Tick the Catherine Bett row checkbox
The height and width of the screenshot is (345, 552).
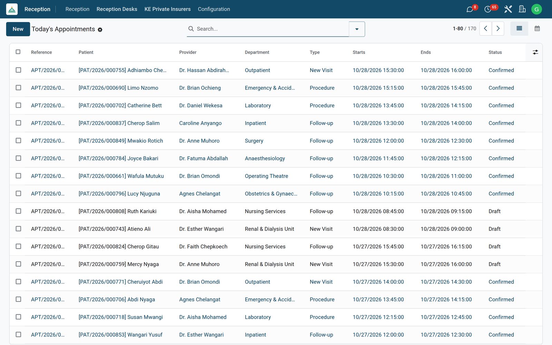click(x=18, y=105)
